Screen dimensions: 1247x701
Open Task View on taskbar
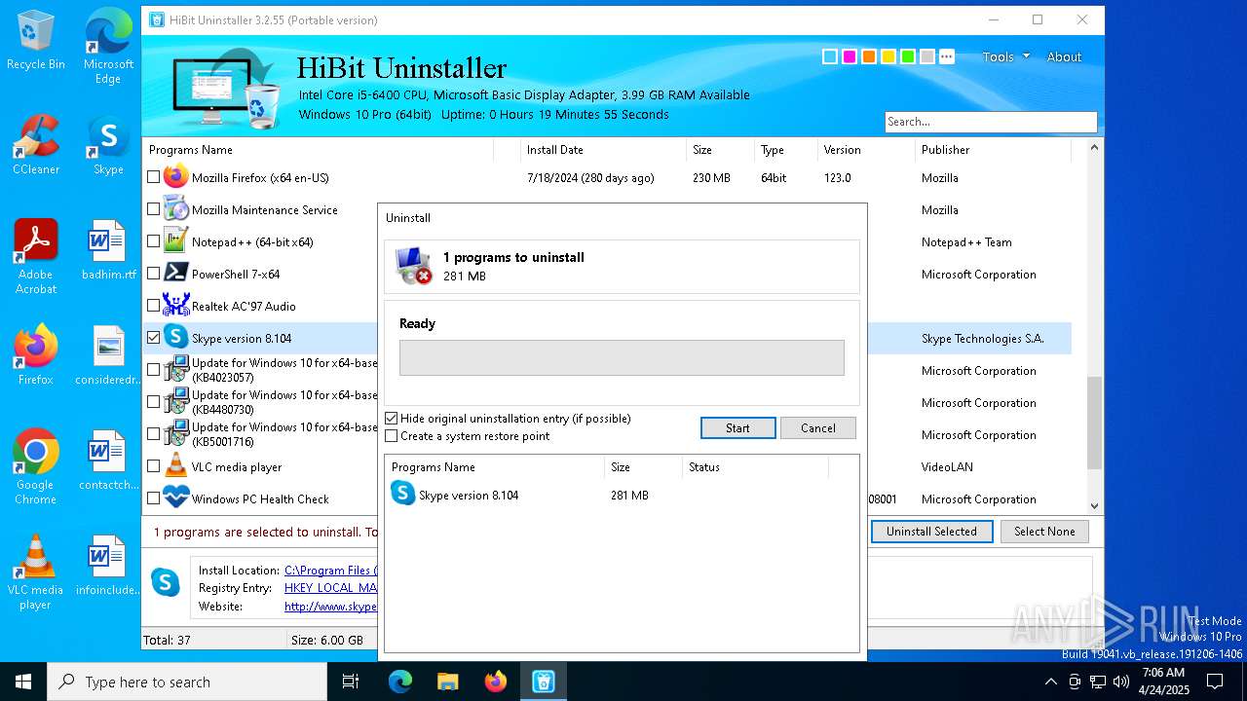click(x=351, y=682)
